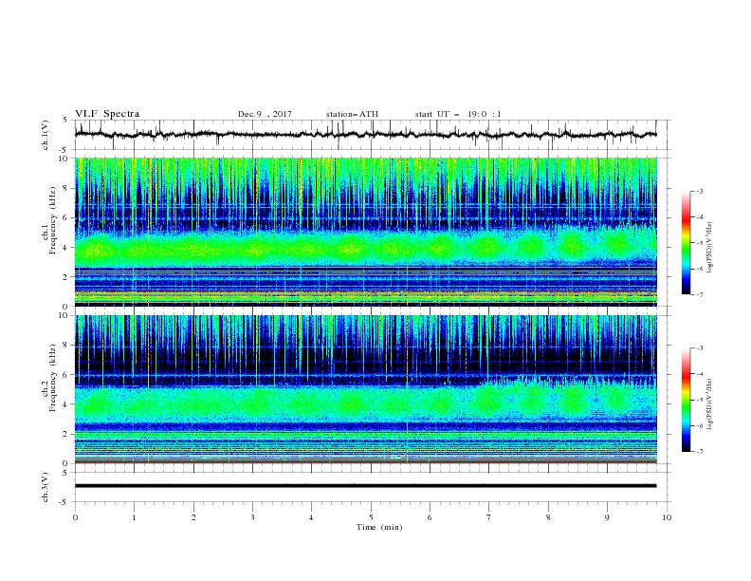The image size is (751, 581).
Task: Select the log(PSD) label of ch.1 color bar
Action: point(709,248)
